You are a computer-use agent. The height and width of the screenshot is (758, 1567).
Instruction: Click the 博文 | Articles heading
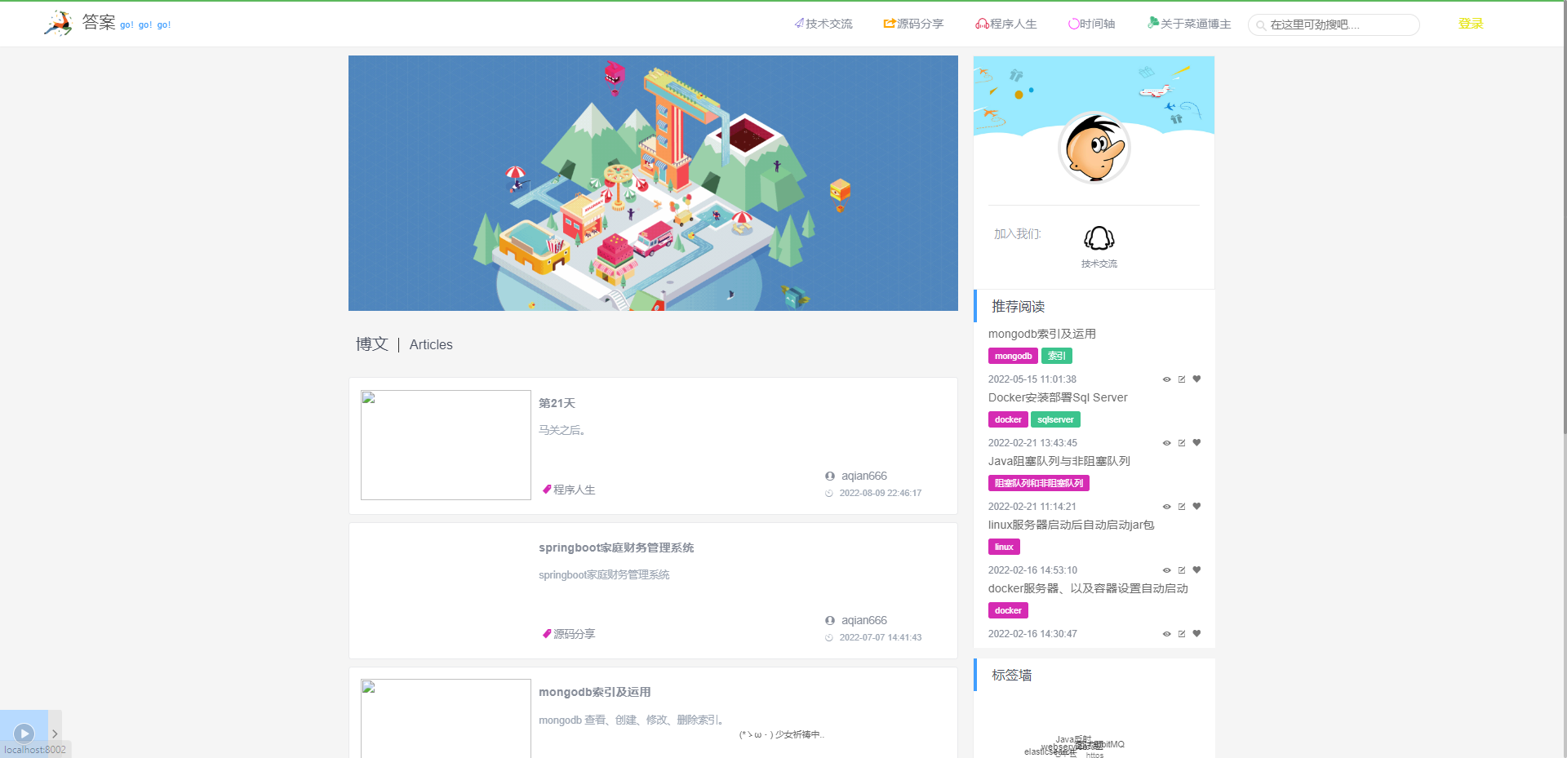(404, 344)
